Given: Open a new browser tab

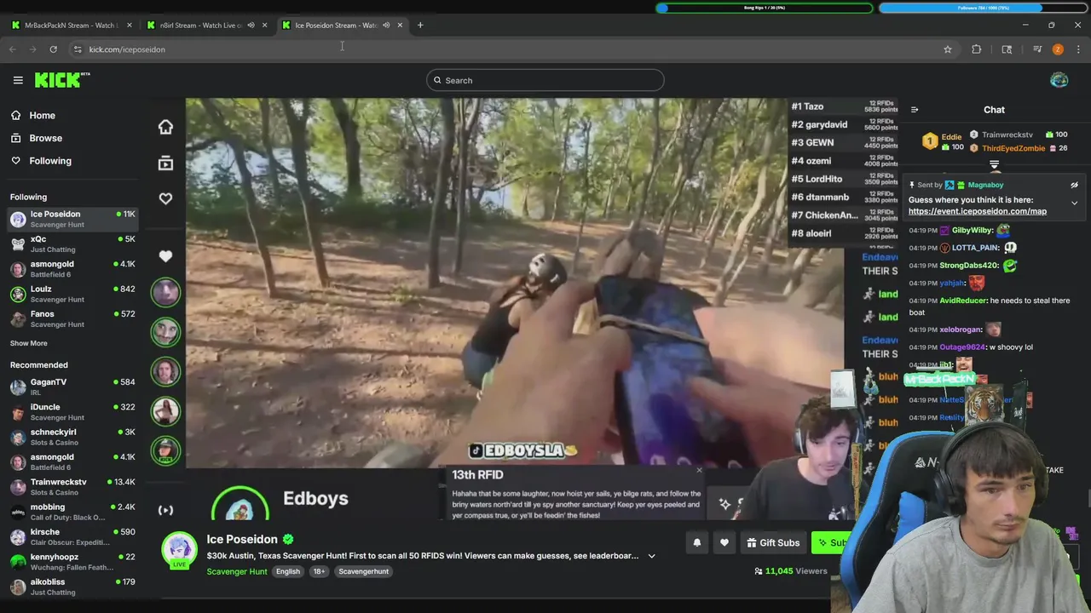Looking at the screenshot, I should [420, 25].
